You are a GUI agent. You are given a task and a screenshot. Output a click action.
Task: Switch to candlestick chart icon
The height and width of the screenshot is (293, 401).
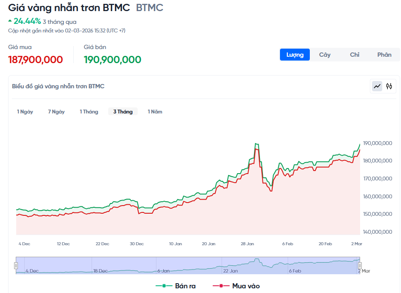(x=389, y=86)
